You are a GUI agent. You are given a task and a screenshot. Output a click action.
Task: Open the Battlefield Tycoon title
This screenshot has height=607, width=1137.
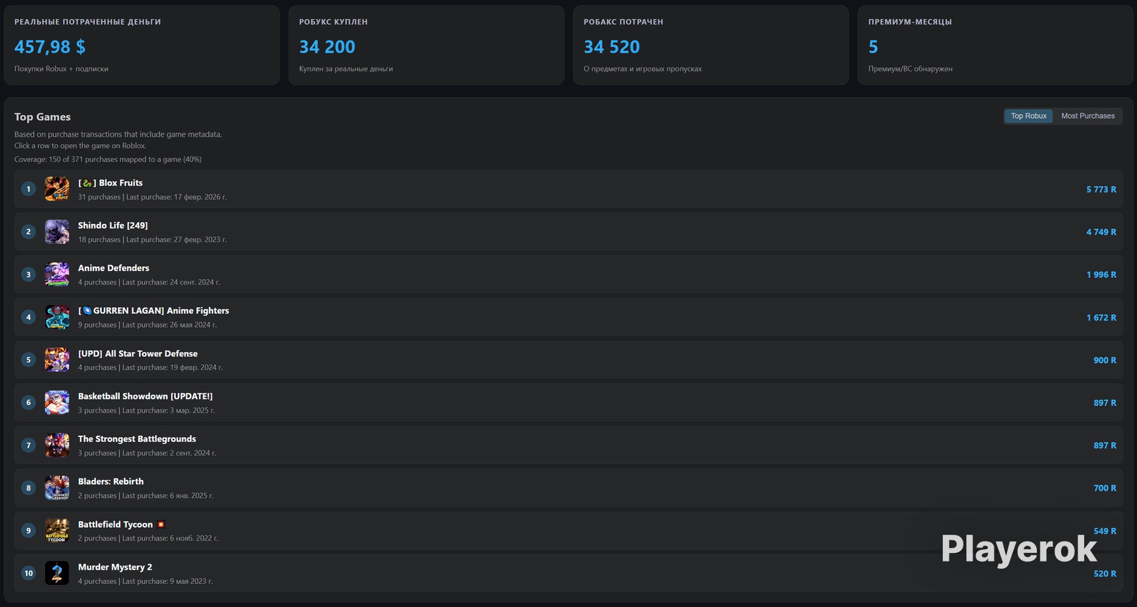pyautogui.click(x=121, y=524)
